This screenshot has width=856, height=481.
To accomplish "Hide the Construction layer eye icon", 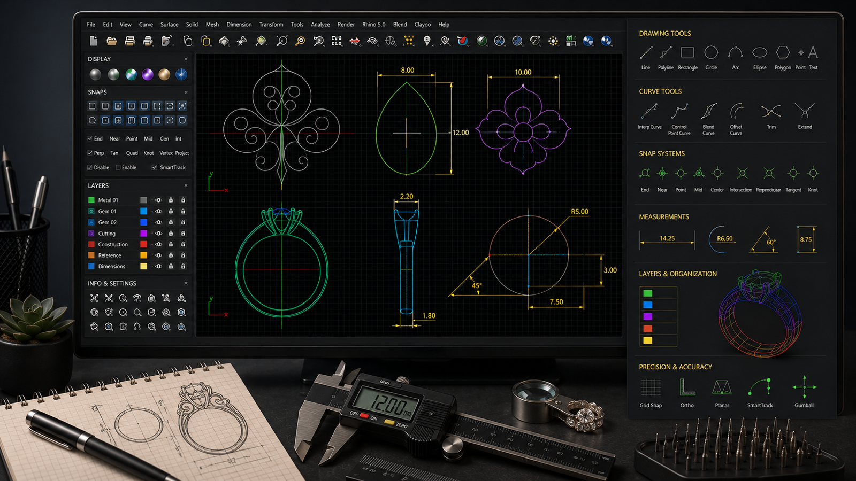I will (x=158, y=244).
